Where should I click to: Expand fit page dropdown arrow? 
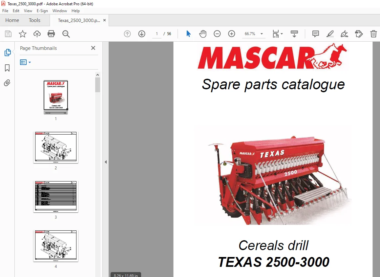click(282, 34)
